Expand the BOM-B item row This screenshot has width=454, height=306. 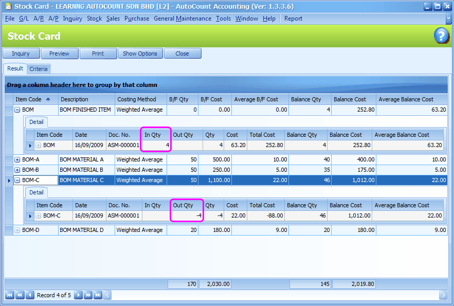coord(17,170)
